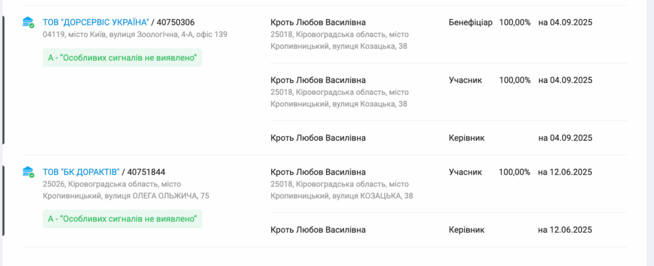Click the Учасник label dated 04.09.2025
Viewport: 654px width, 266px height.
pyautogui.click(x=466, y=80)
